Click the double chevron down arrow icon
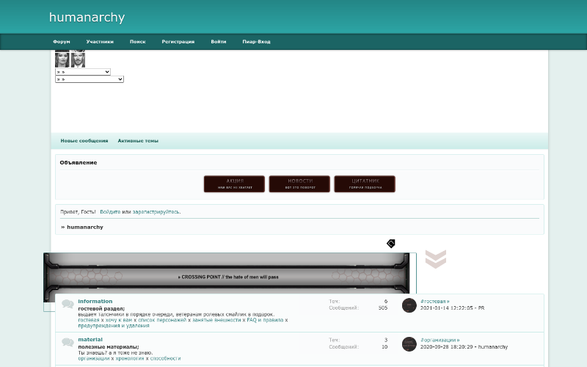Viewport: 587px width, 367px height. pos(435,259)
